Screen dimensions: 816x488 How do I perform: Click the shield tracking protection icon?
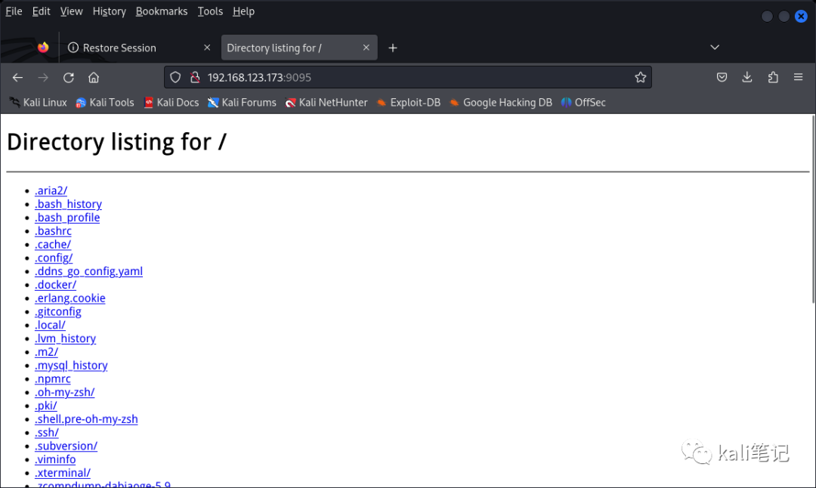pos(175,77)
